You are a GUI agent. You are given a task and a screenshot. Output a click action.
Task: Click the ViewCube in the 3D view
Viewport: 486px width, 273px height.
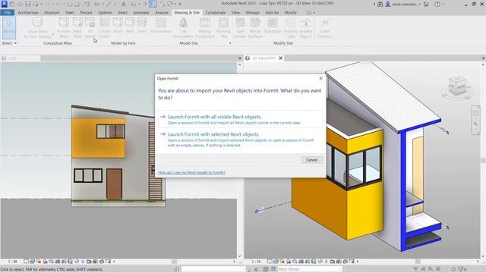pyautogui.click(x=458, y=86)
